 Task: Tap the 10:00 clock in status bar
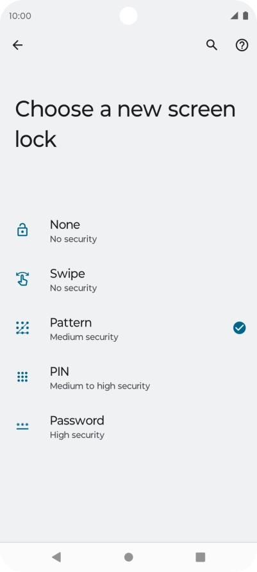(x=20, y=16)
